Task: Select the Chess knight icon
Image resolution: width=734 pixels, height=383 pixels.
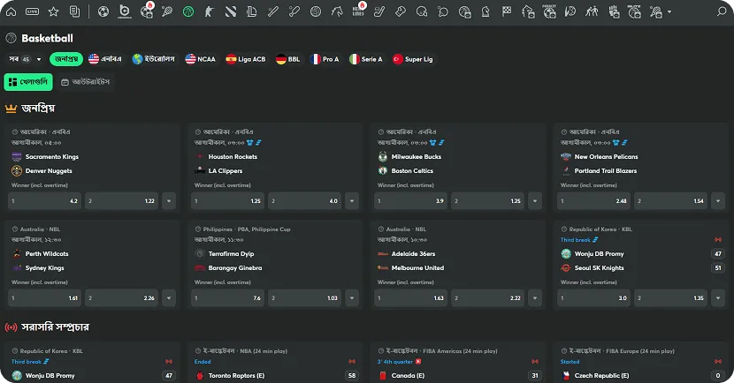Action: click(486, 11)
